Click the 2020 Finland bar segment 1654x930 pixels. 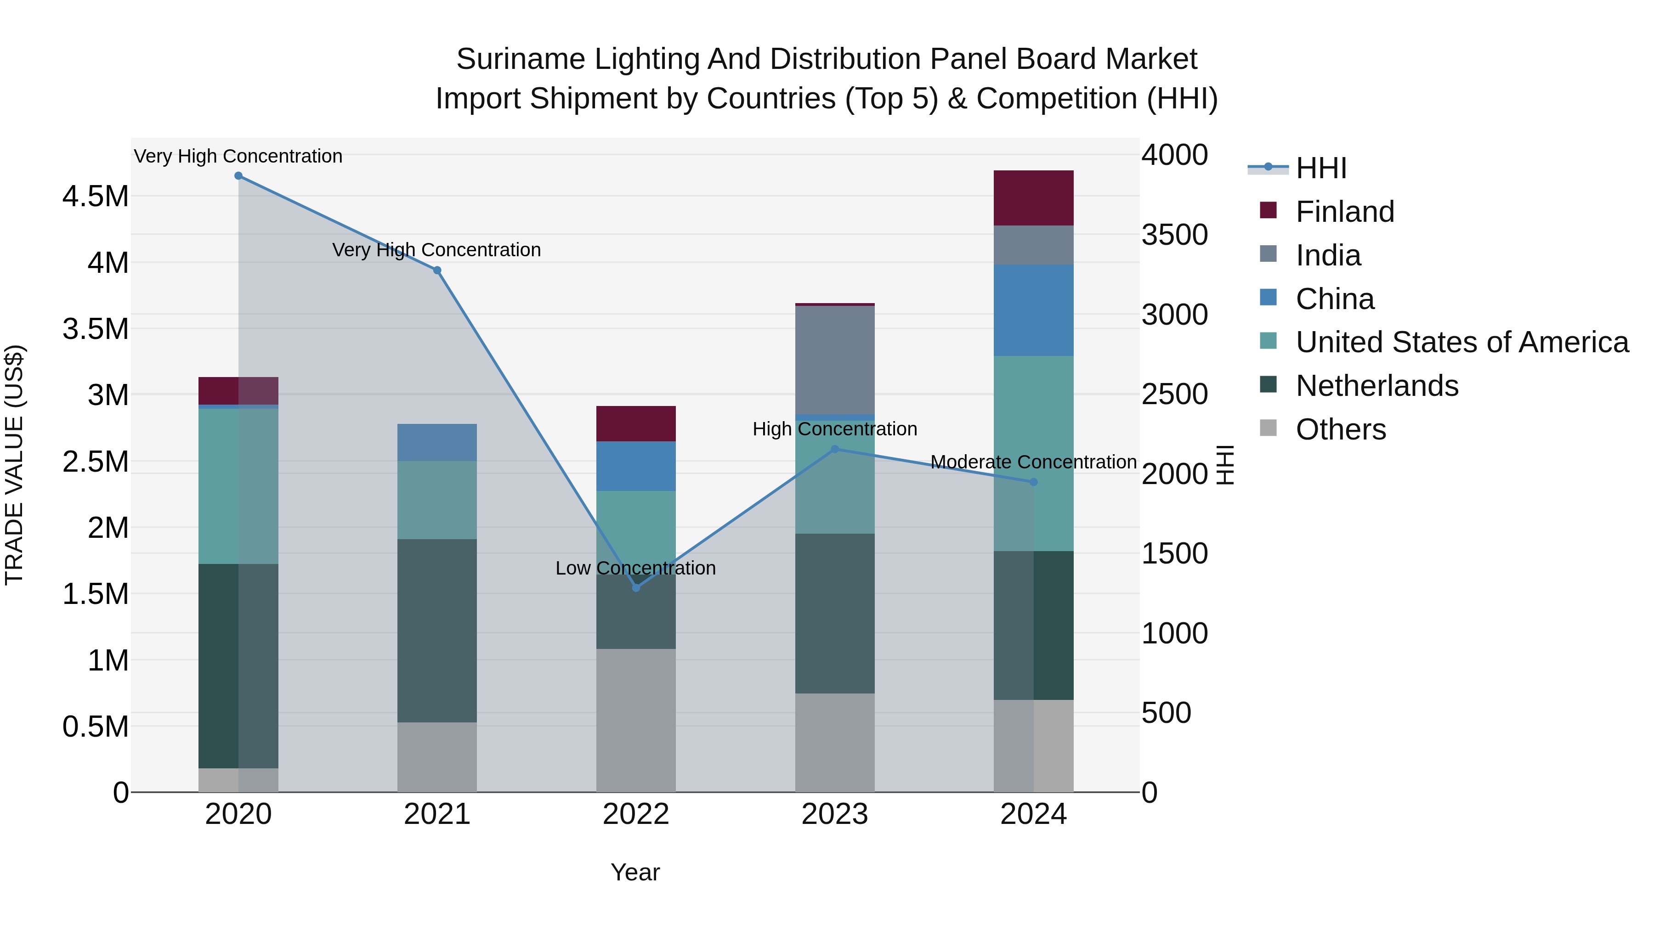(x=238, y=391)
